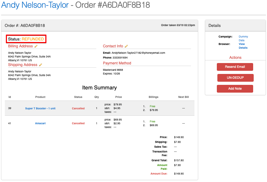Edit the Billing Address via pencil icon
267x182 pixels.
[x=36, y=46]
